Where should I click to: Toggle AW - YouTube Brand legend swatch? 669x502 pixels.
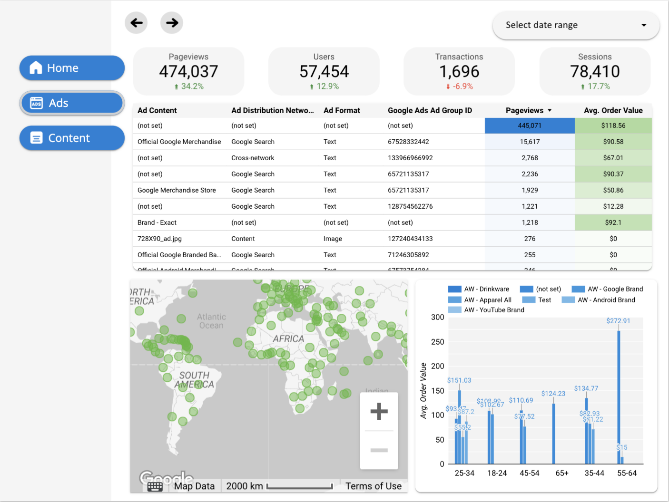point(455,310)
